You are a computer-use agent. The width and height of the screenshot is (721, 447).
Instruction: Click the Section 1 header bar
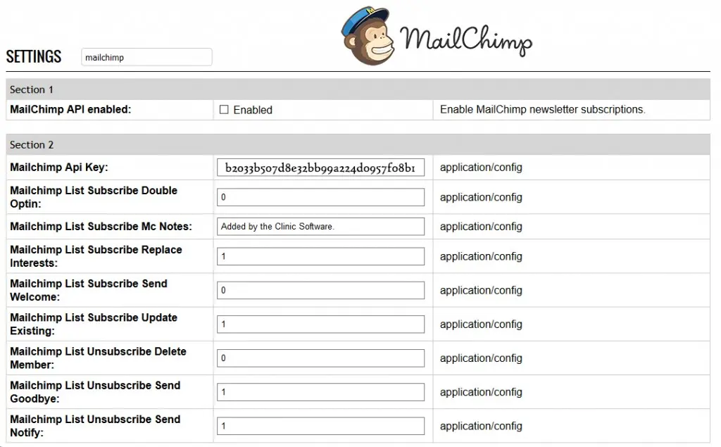point(358,89)
